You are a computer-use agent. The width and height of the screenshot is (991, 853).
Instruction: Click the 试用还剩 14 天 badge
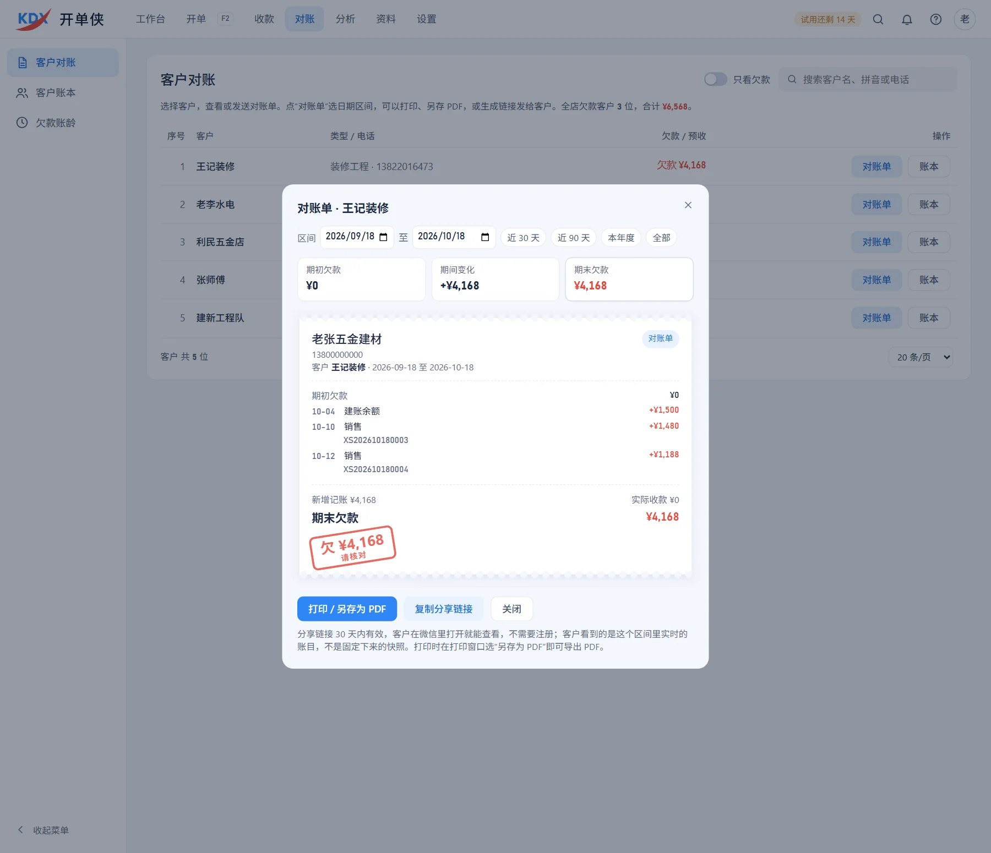coord(828,19)
